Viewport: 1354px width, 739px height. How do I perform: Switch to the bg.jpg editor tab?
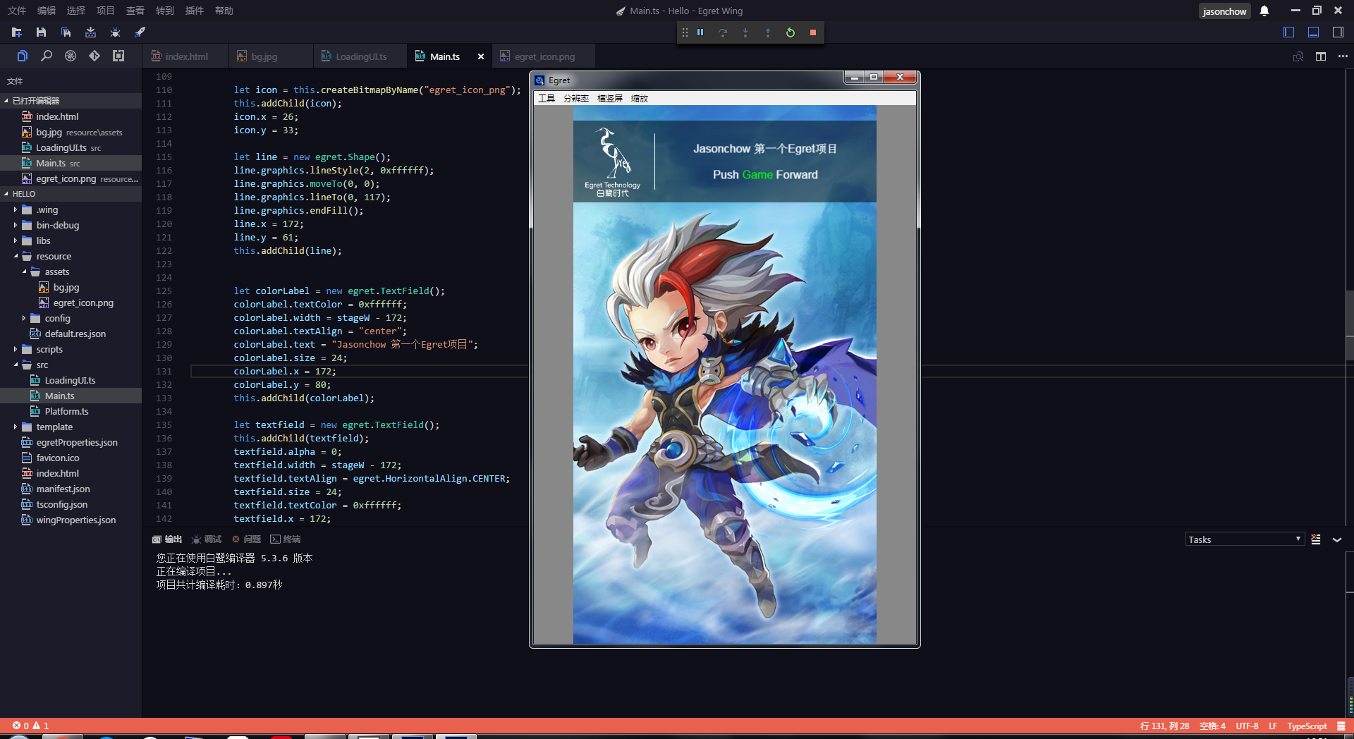tap(271, 56)
